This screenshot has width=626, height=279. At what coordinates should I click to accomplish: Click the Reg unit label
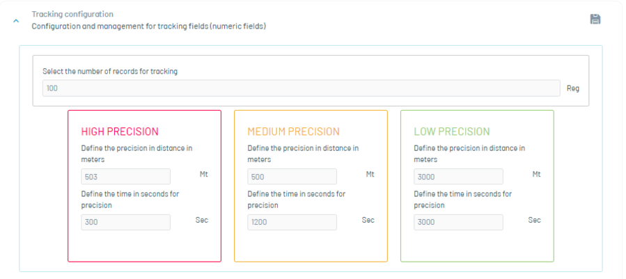[573, 88]
